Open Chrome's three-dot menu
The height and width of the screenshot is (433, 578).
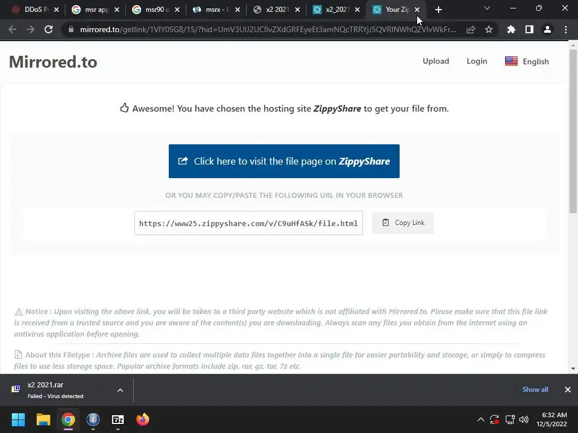coord(566,29)
